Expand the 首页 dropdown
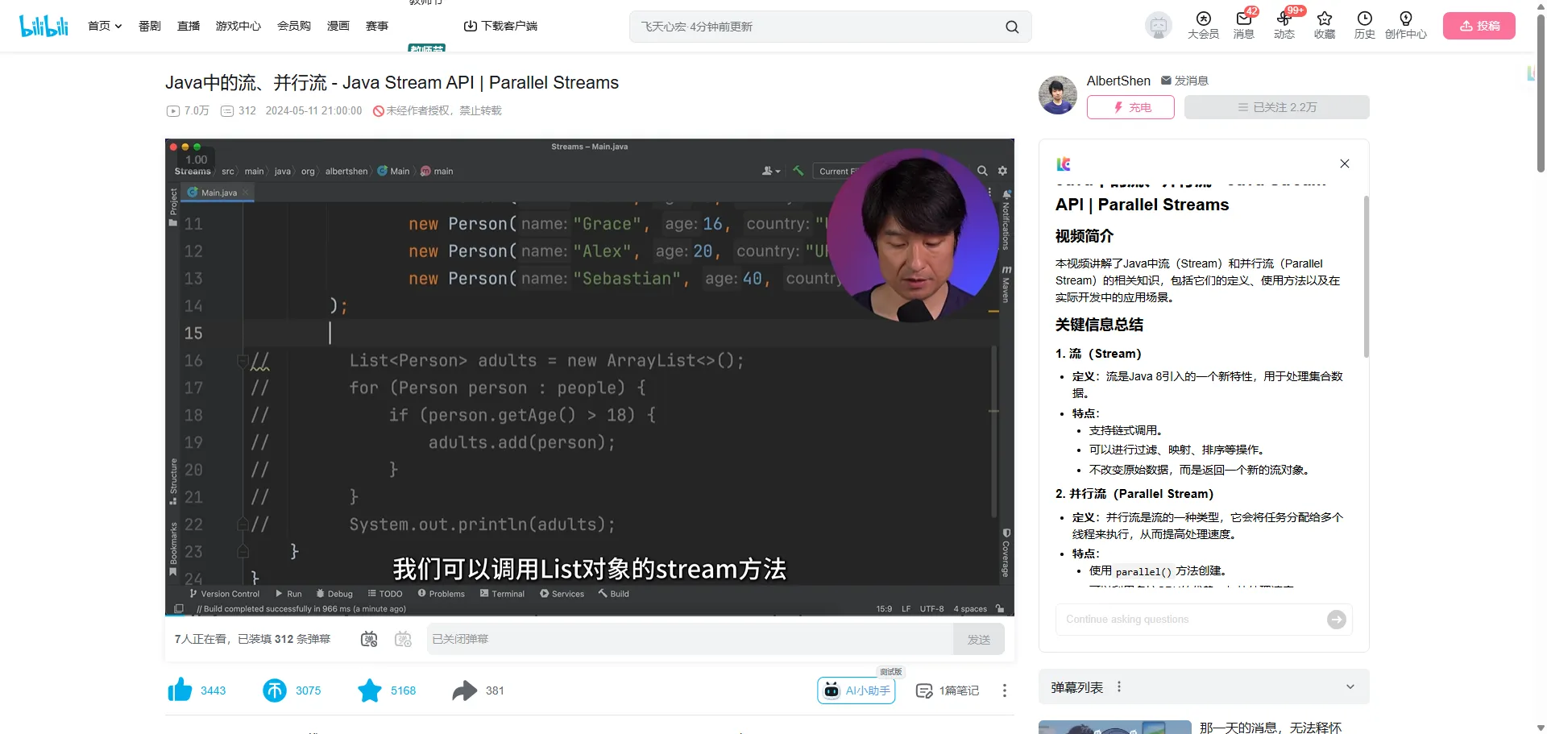Screen dimensions: 1547x734 point(105,26)
